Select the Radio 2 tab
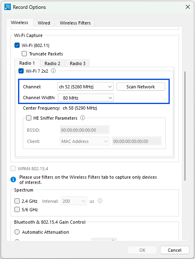Screen dimensions: 195x259 point(52,63)
